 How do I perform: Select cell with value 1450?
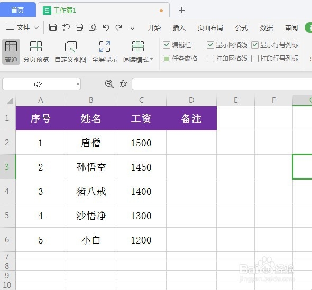[141, 167]
